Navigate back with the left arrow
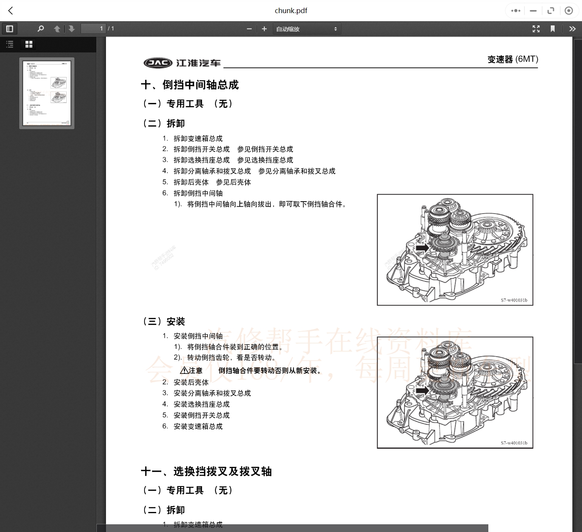 coord(10,10)
